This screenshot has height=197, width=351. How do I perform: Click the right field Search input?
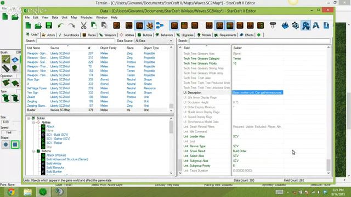pos(259,41)
